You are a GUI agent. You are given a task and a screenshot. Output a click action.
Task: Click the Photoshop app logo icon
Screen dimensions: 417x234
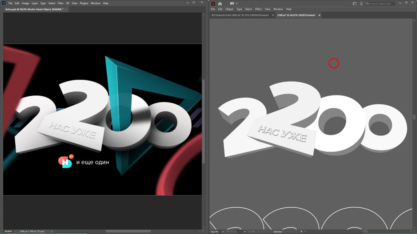(x=4, y=3)
